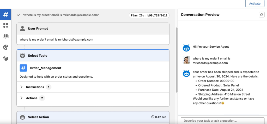This screenshot has width=267, height=124.
Task: Click the Select Action bot icon
Action: (22, 117)
